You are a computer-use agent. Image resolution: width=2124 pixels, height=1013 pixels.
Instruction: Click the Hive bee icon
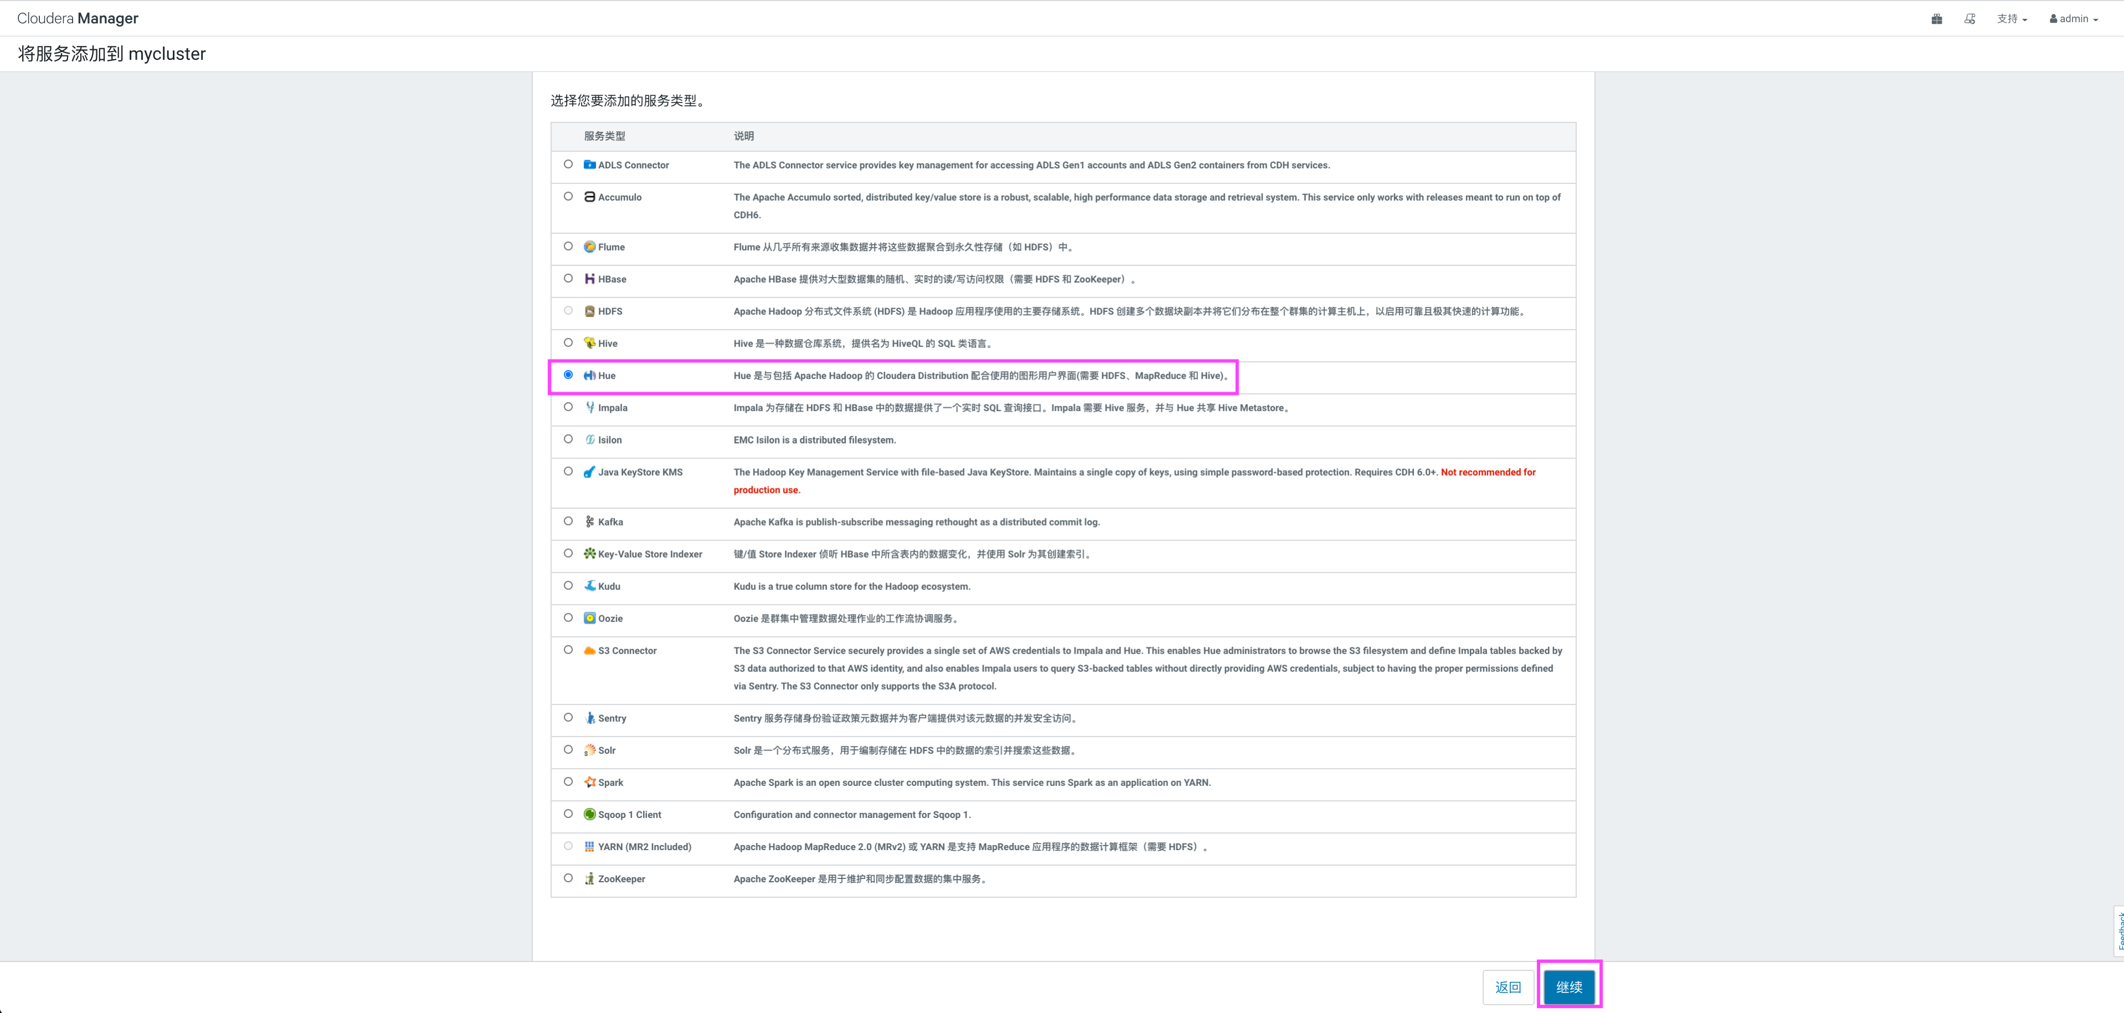[x=589, y=343]
